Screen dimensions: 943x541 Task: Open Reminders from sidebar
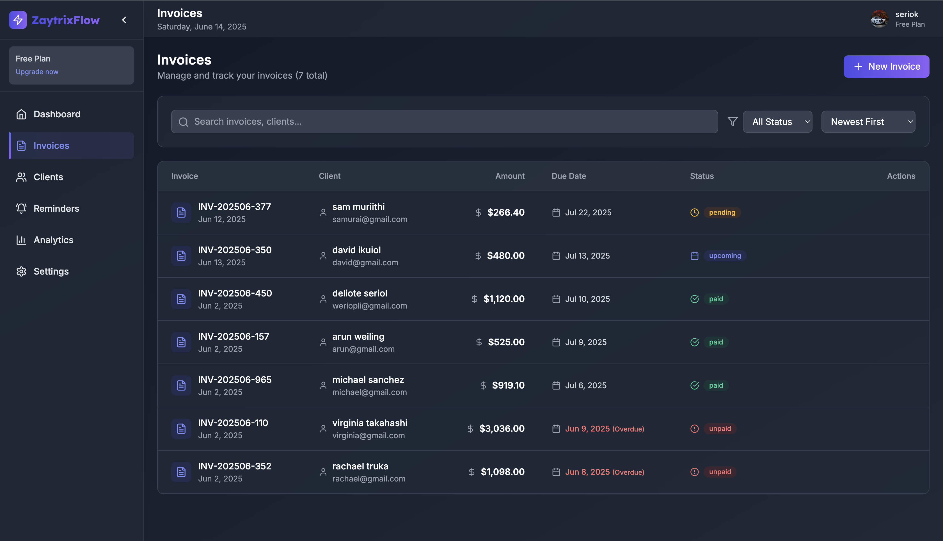56,208
